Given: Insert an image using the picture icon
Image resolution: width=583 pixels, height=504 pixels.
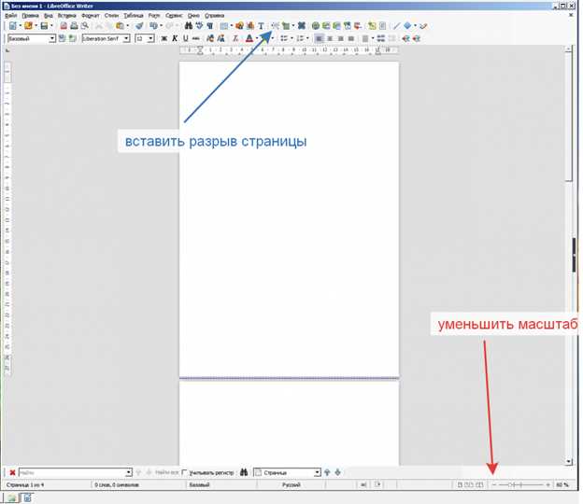Looking at the screenshot, I should click(x=239, y=26).
